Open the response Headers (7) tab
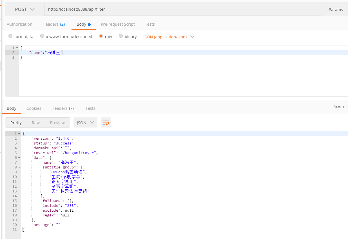 pyautogui.click(x=63, y=108)
